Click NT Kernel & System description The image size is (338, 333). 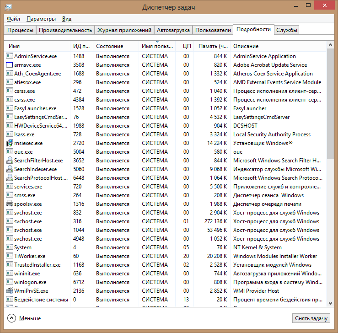pyautogui.click(x=258, y=247)
